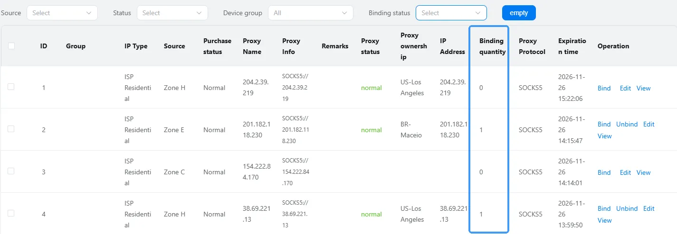Viewport: 677px width, 234px height.
Task: Click Bind for proxy 201.182.118.230
Action: [604, 124]
